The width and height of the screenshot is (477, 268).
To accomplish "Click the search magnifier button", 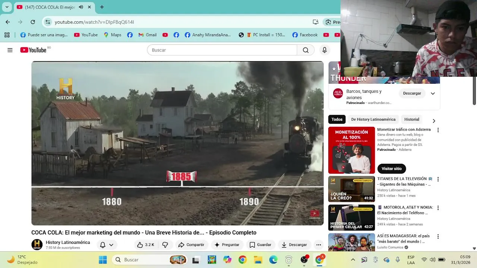I will pyautogui.click(x=306, y=50).
